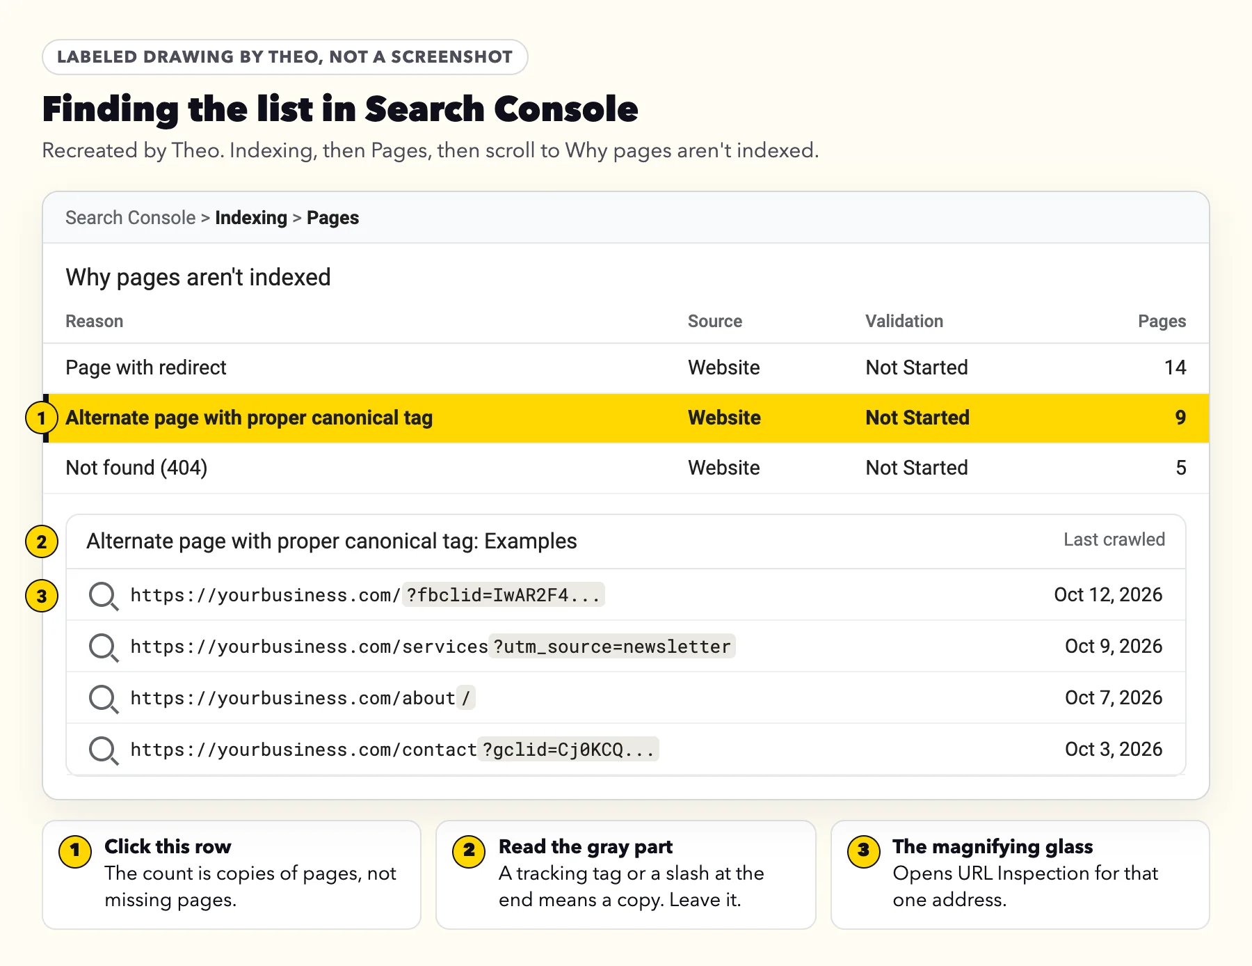This screenshot has height=966, width=1252.
Task: Click the 'Click this row' caption card
Action: (232, 874)
